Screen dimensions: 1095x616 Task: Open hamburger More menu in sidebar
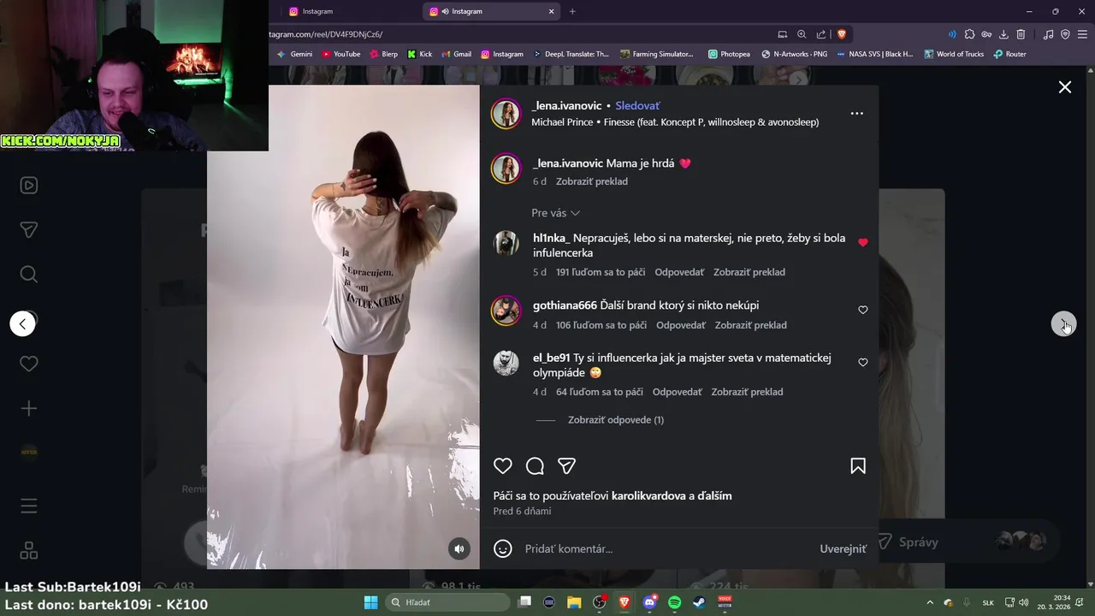click(x=29, y=506)
